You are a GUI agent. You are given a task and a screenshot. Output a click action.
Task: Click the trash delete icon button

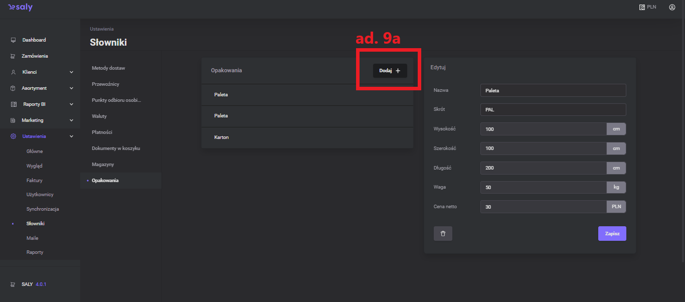click(443, 234)
